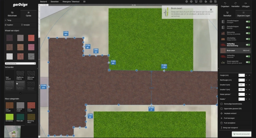Pick the red-orange paving swatch
The width and height of the screenshot is (256, 138).
pyautogui.click(x=31, y=38)
